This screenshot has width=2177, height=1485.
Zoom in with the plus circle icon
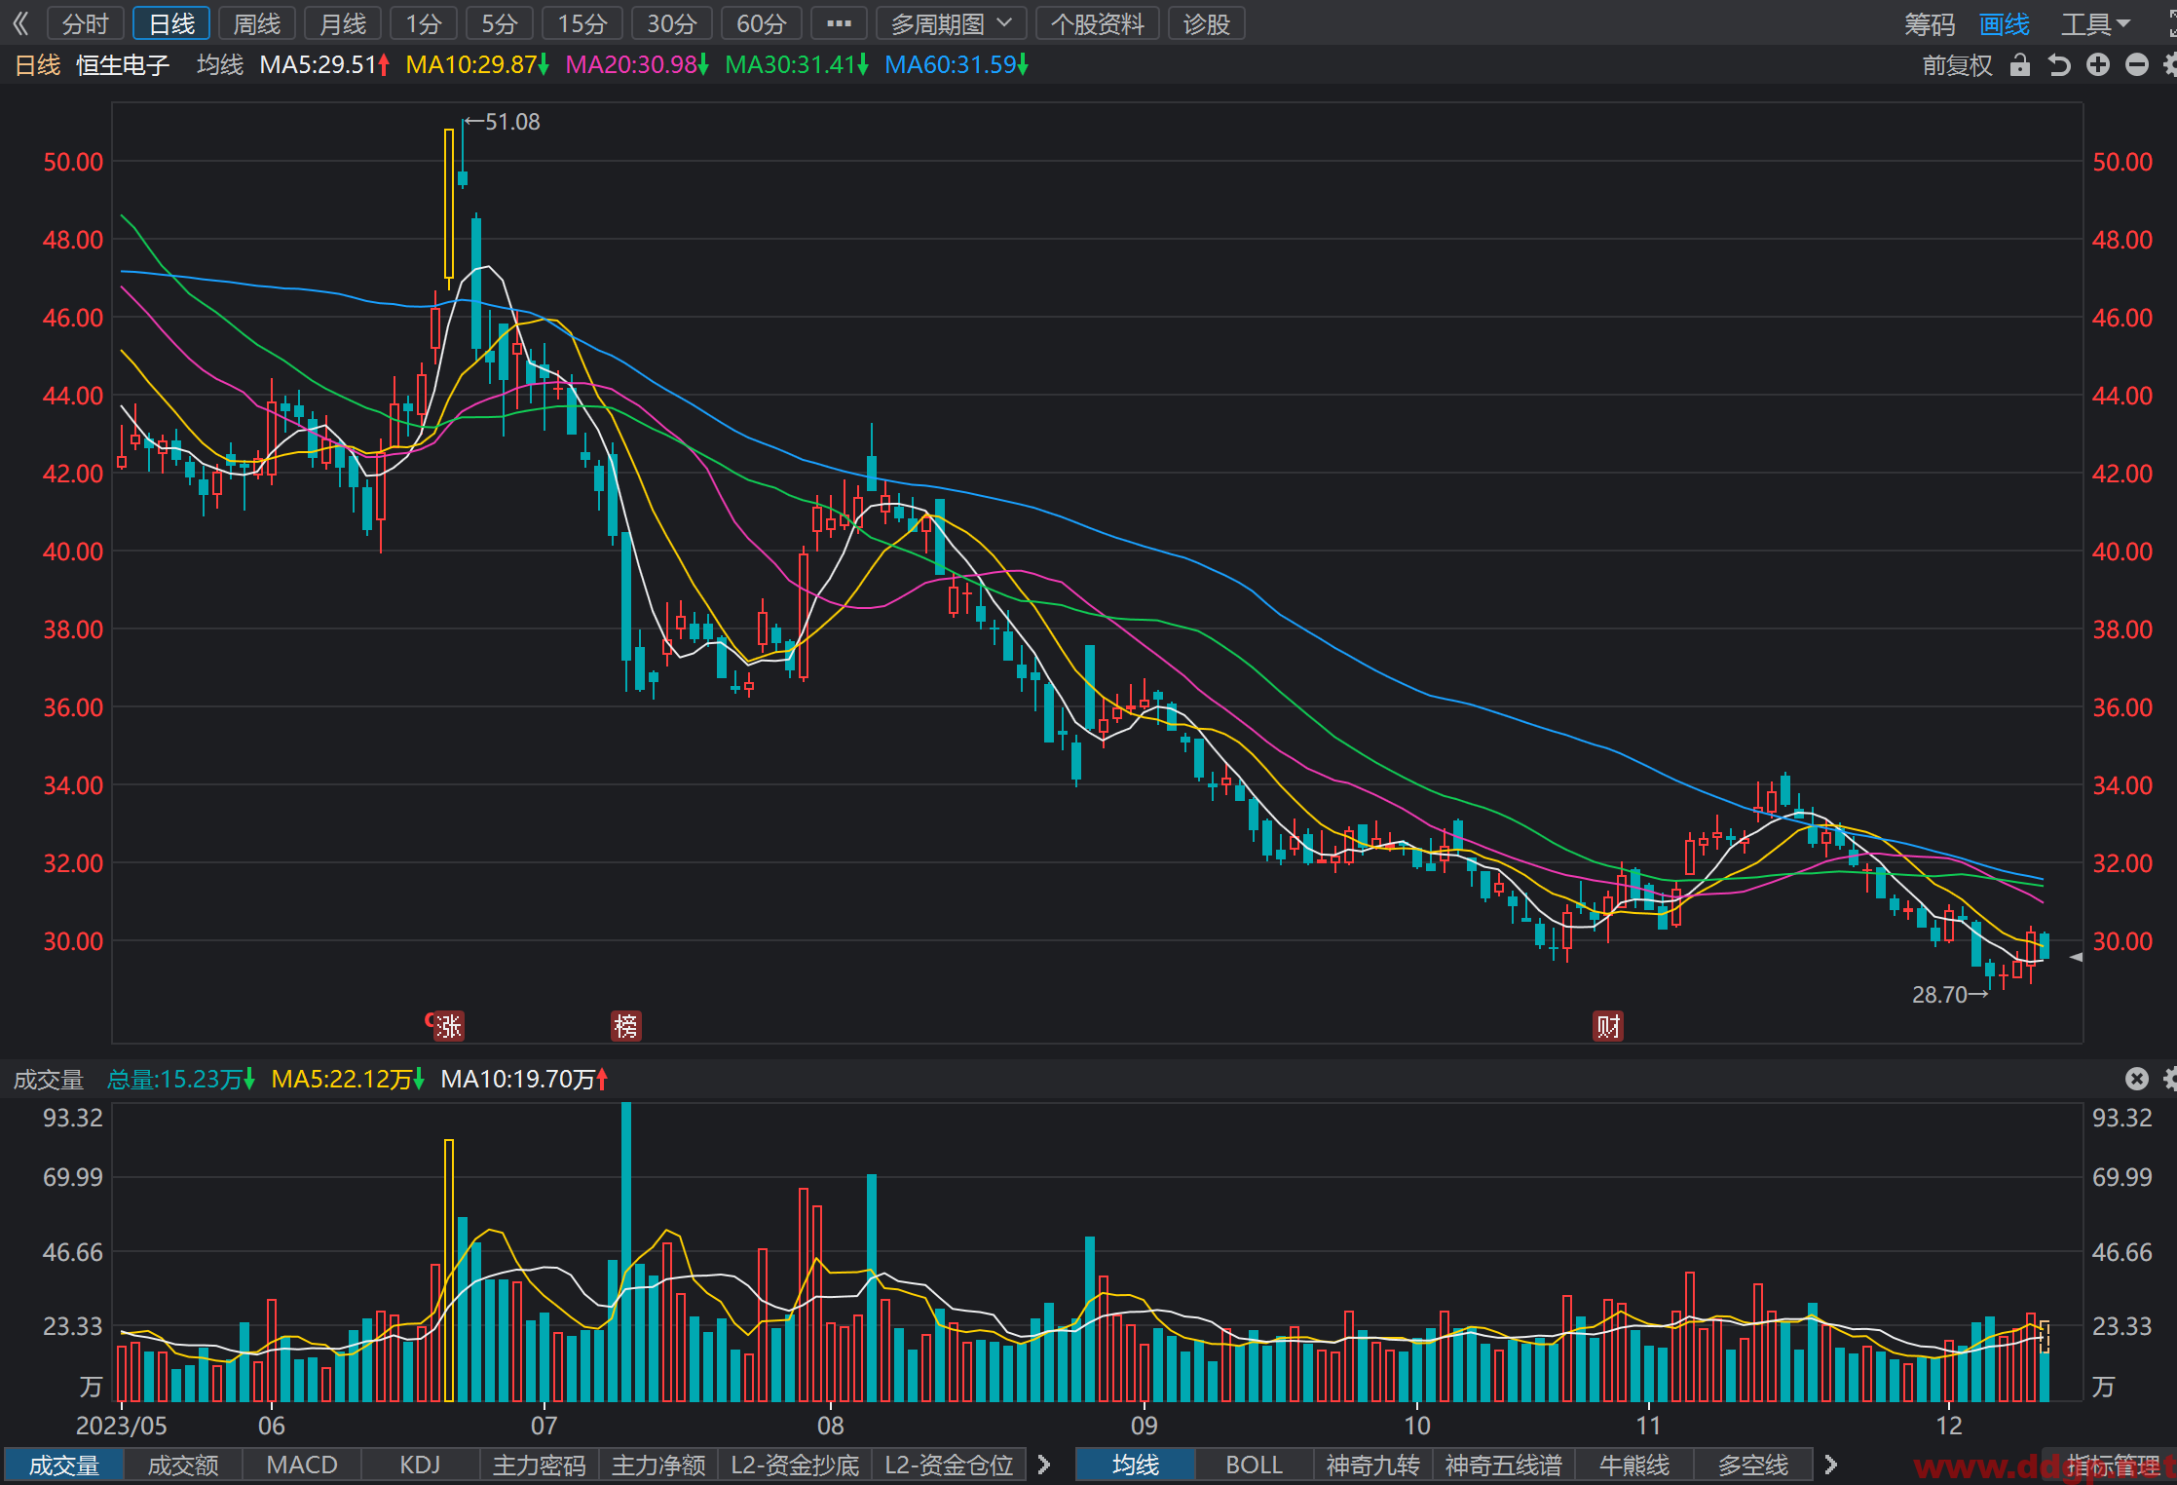click(2098, 65)
